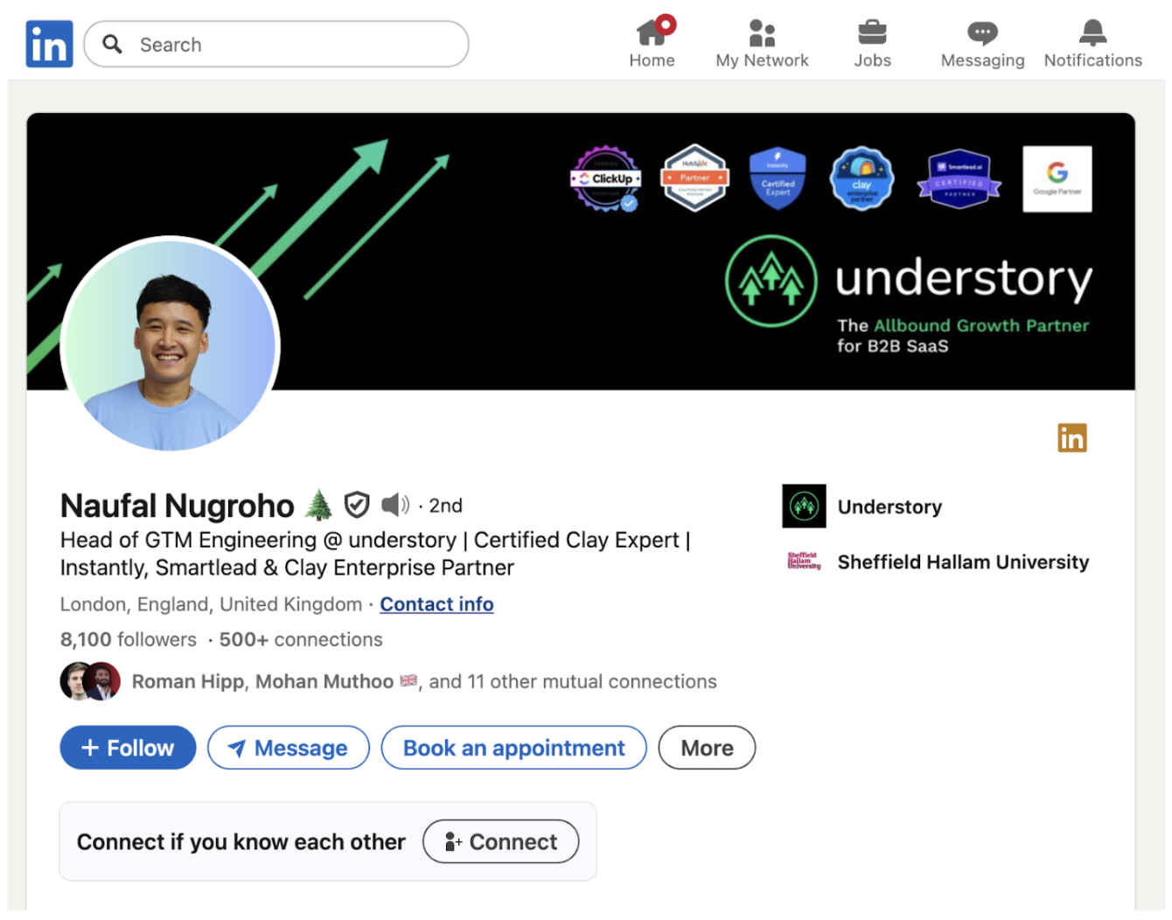Click the Connect button
Image resolution: width=1172 pixels, height=920 pixels.
click(501, 841)
